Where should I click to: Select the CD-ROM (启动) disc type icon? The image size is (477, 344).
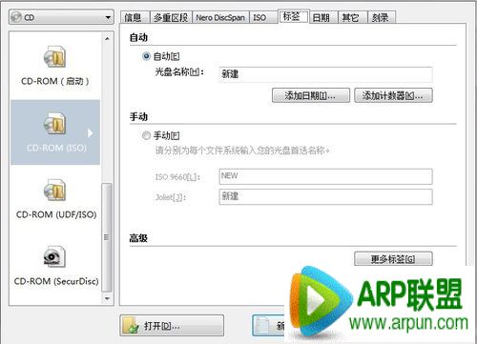(54, 56)
